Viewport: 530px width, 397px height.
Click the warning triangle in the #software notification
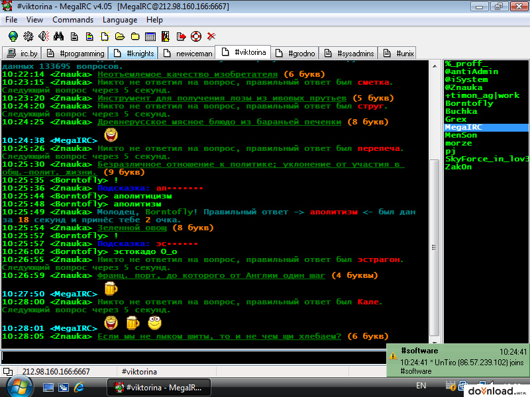[x=393, y=356]
